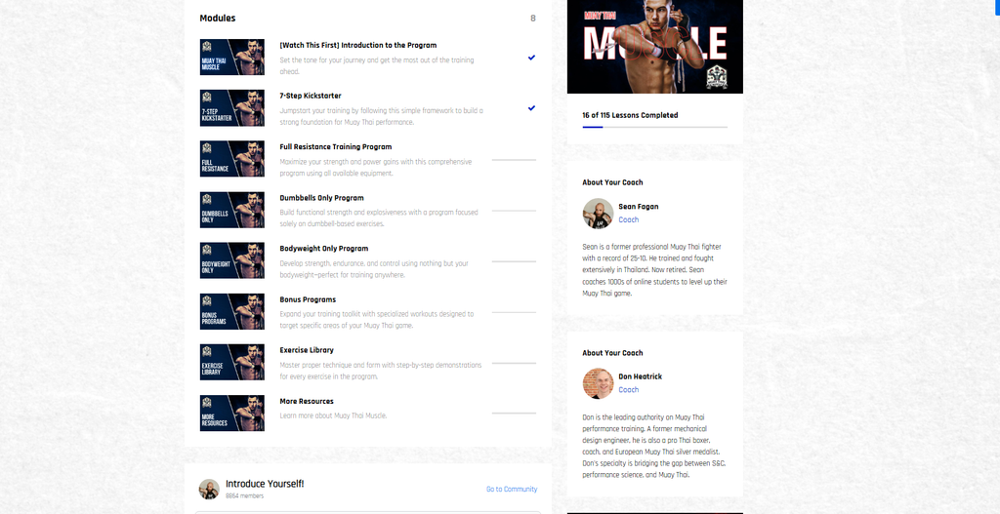Click 'Coach' link under Sean Fagan
This screenshot has height=514, width=1000.
tap(628, 219)
